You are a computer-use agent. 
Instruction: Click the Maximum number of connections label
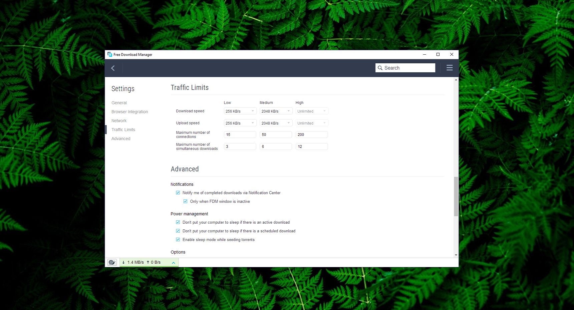click(x=193, y=135)
